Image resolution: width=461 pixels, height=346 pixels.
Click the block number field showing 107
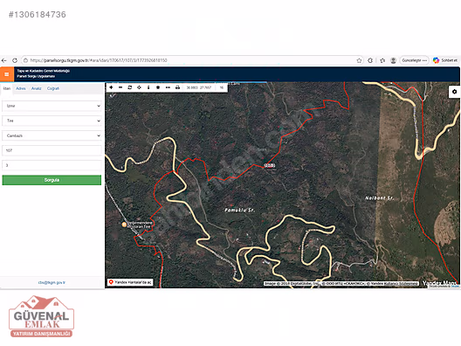(52, 150)
